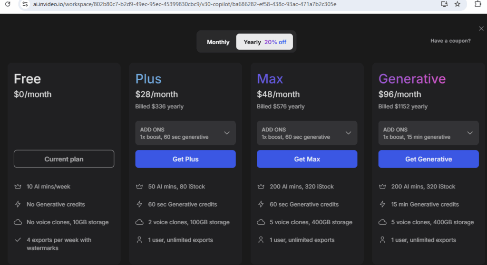Expand the Max plan ADD ONS dropdown
The image size is (487, 265).
(307, 133)
